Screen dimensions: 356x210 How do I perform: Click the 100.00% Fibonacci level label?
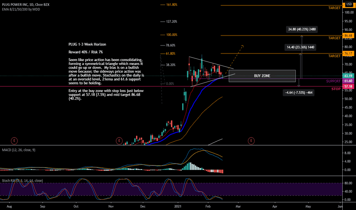click(172, 35)
